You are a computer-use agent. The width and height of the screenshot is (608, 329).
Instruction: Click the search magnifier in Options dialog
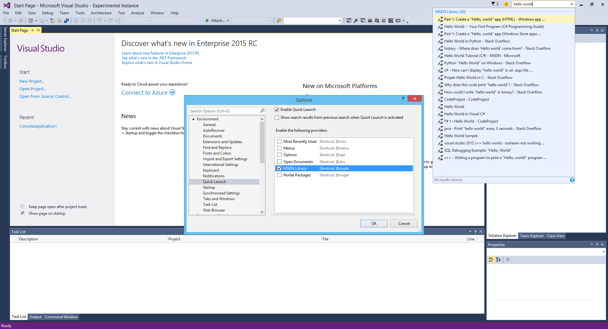262,111
